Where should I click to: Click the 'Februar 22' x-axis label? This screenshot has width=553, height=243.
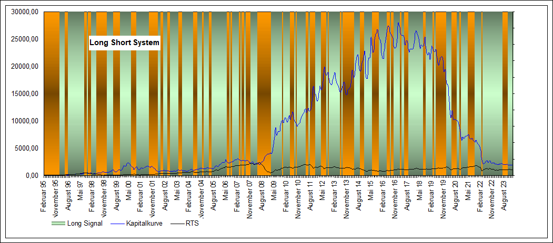(x=480, y=196)
